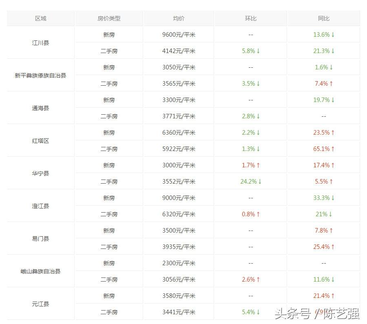Select the 房价类型 column header
Viewport: 367px width, 324px height.
pos(109,18)
